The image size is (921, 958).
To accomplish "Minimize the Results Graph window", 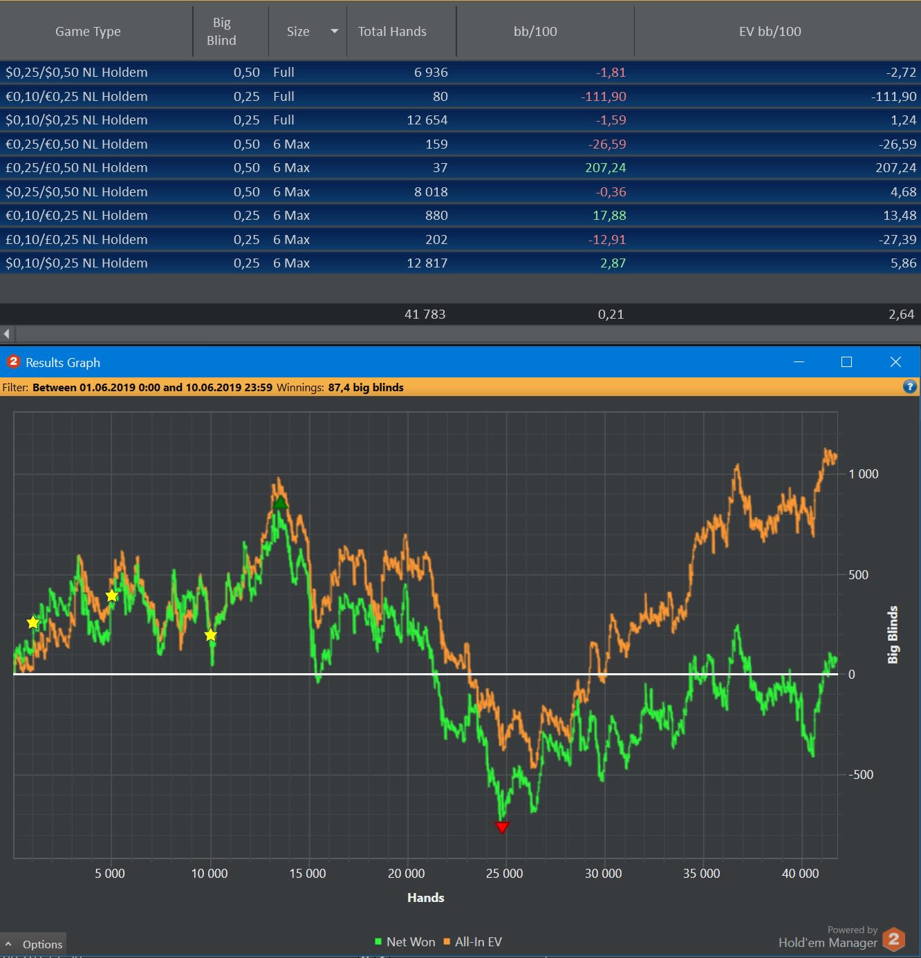I will click(799, 361).
